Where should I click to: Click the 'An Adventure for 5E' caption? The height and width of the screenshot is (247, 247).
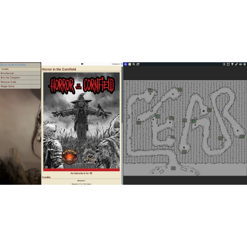pyautogui.click(x=81, y=173)
